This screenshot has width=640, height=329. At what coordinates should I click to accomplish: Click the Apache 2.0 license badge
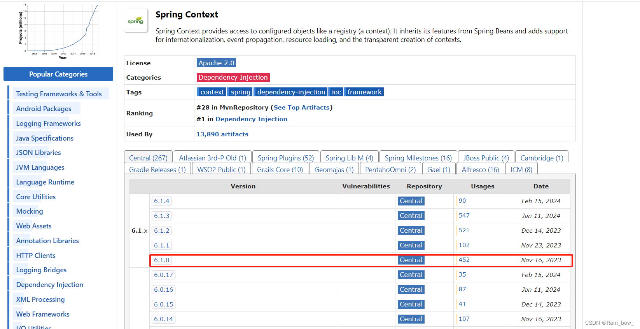point(216,63)
